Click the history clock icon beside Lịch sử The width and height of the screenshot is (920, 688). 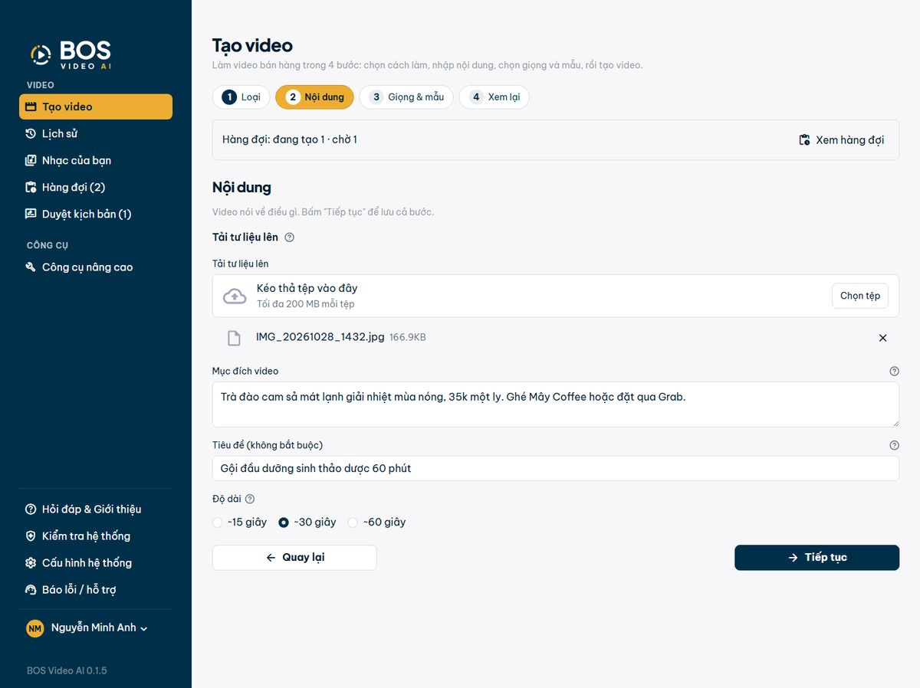[x=31, y=134]
